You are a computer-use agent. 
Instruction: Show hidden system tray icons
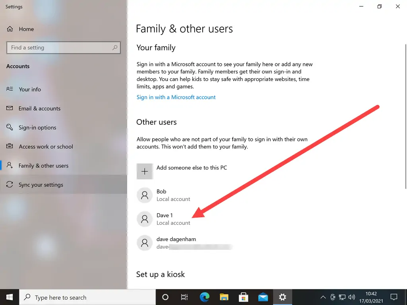tap(323, 297)
